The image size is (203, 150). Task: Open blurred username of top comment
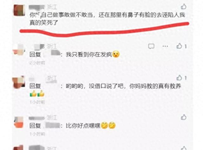[x=36, y=7]
